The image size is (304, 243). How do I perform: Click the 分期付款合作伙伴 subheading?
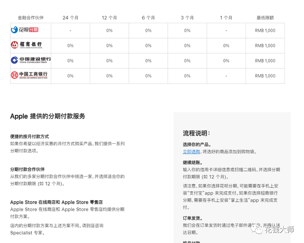(x=28, y=169)
